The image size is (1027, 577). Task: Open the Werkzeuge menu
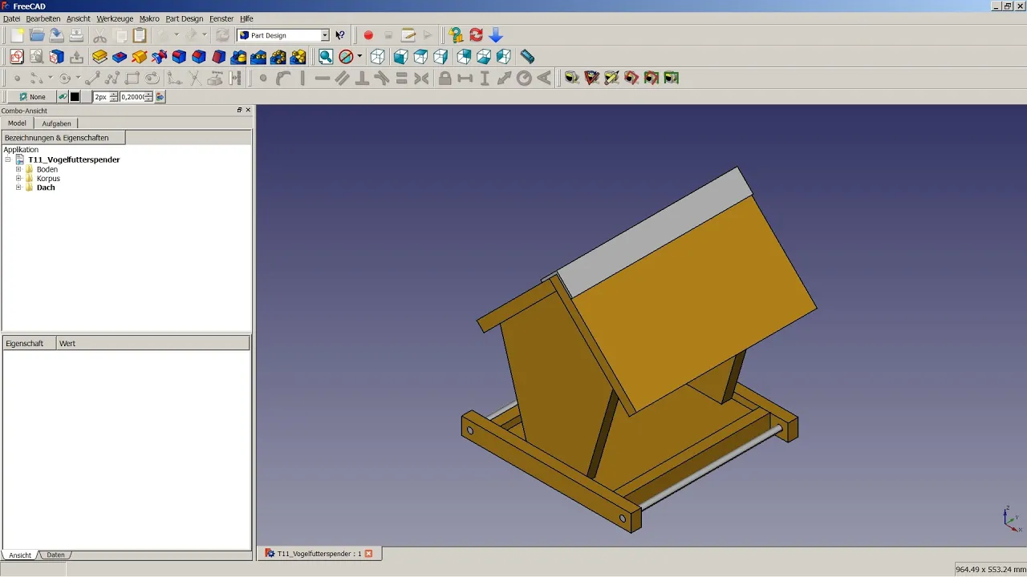tap(115, 18)
